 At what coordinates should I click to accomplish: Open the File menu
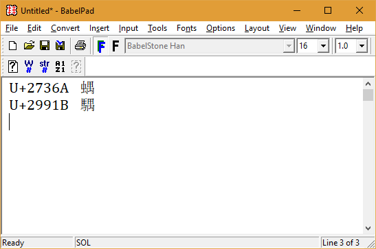pyautogui.click(x=12, y=28)
